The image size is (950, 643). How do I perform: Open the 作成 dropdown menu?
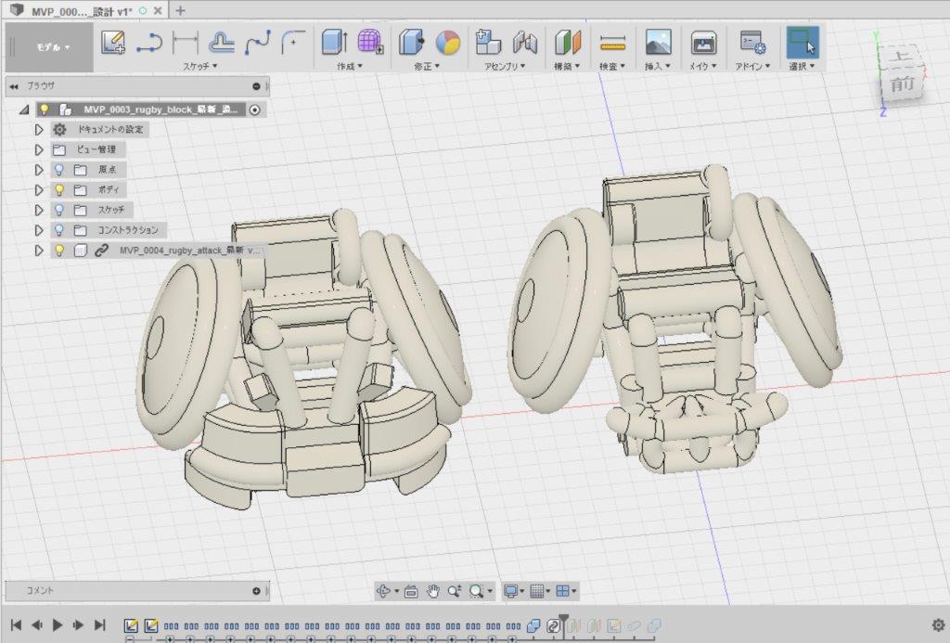(350, 66)
